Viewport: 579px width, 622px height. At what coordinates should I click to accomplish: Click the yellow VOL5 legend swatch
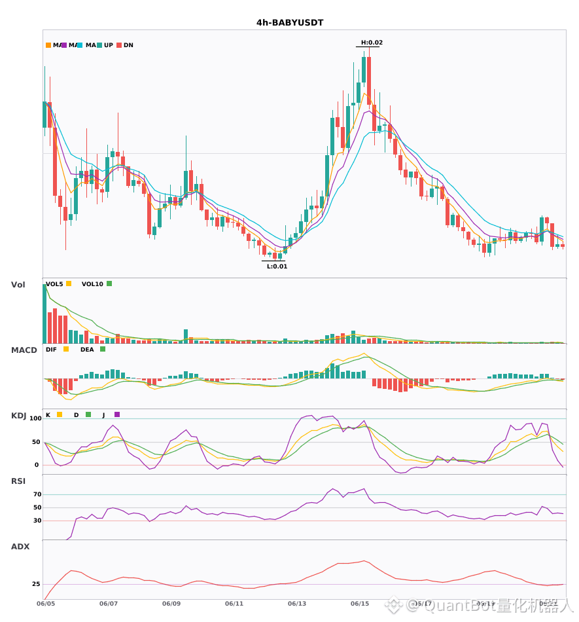tap(69, 284)
